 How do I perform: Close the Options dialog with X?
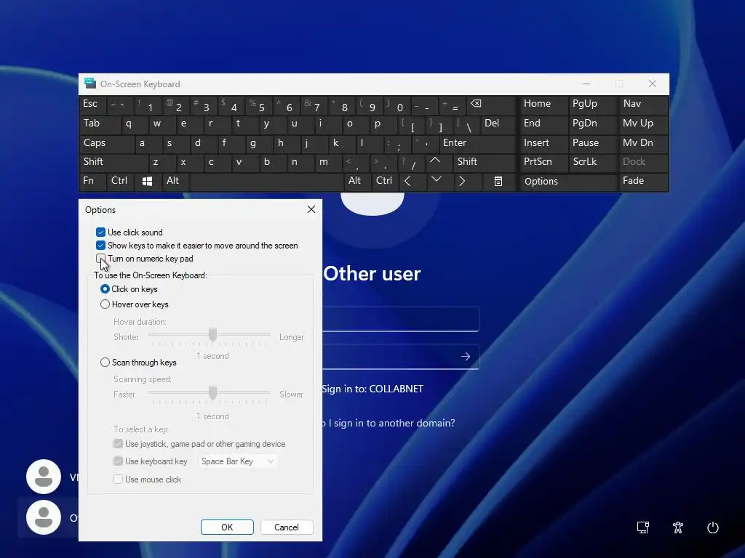coord(311,209)
